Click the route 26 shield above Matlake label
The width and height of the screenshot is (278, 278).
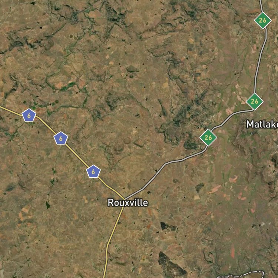point(255,102)
